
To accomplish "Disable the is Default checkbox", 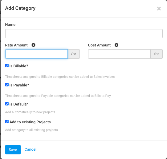I will pos(7,104).
